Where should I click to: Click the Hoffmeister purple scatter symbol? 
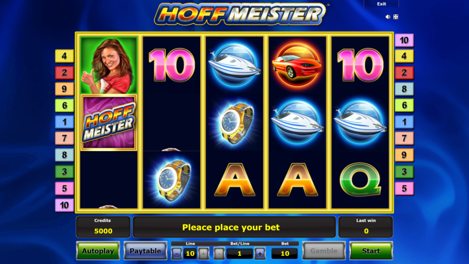coord(109,122)
